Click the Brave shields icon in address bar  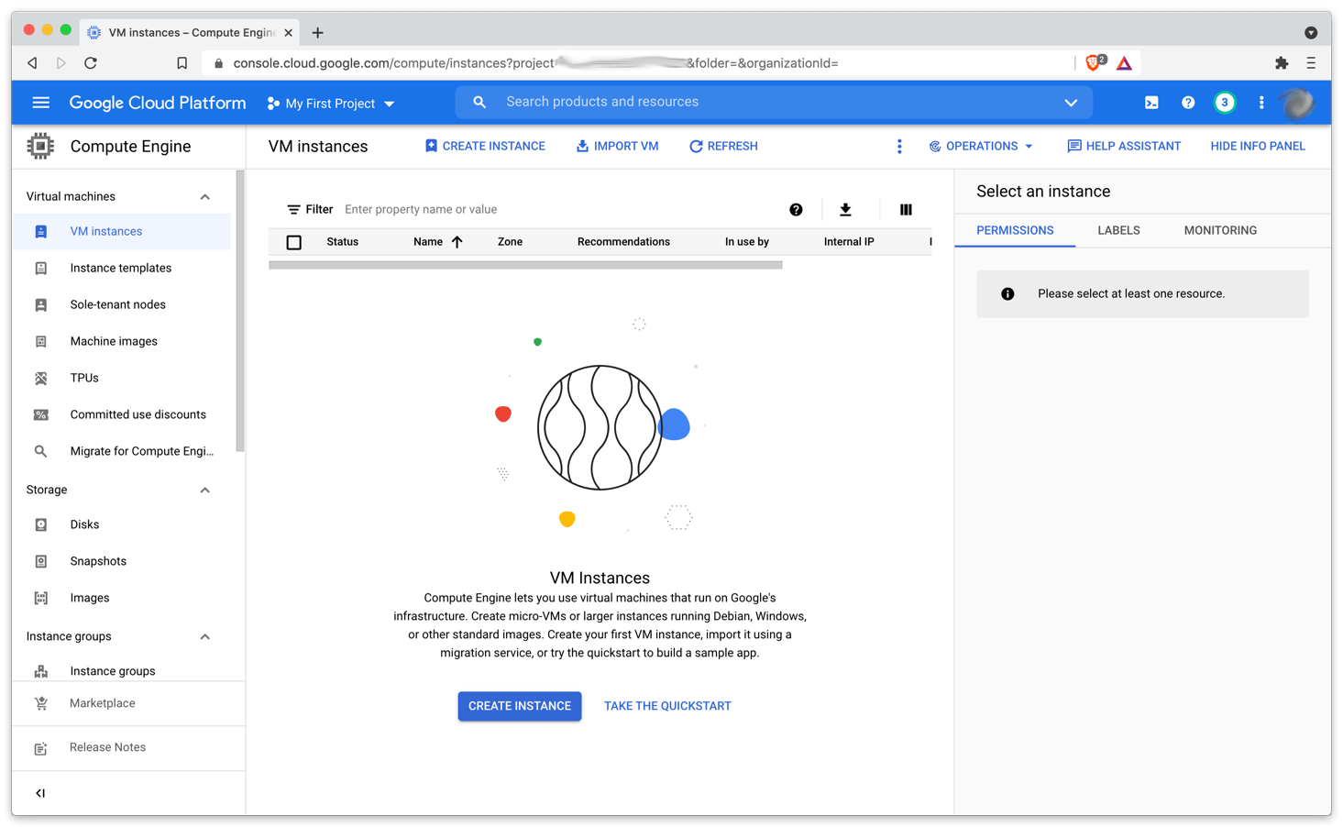coord(1095,62)
